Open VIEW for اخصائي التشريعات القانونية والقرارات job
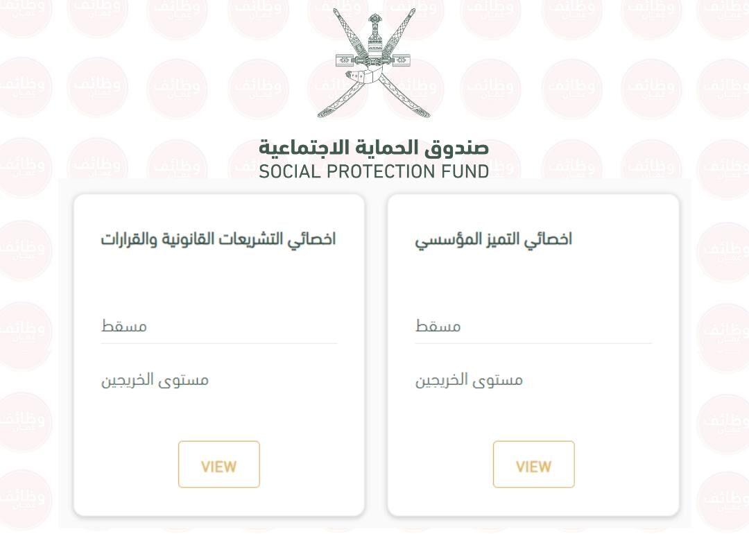 point(218,464)
